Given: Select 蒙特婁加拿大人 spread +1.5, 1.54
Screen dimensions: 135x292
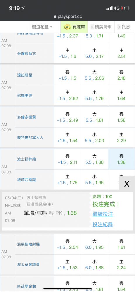Looking at the screenshot, I should (x=67, y=138).
